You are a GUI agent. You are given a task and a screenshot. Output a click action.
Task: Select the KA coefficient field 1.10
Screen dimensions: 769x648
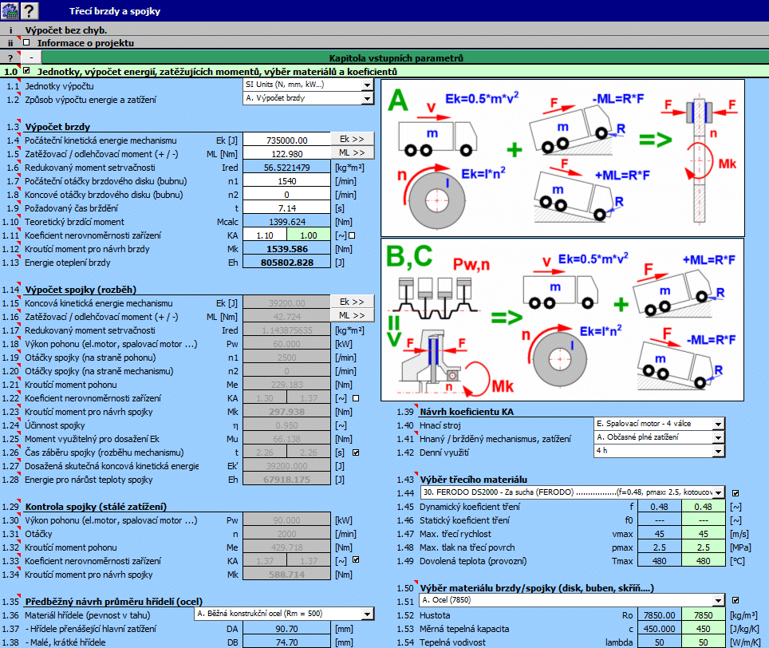pyautogui.click(x=265, y=235)
